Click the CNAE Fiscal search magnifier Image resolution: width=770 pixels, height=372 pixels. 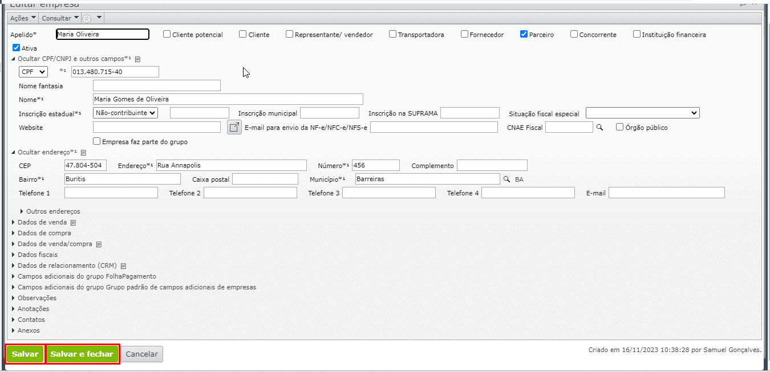599,128
